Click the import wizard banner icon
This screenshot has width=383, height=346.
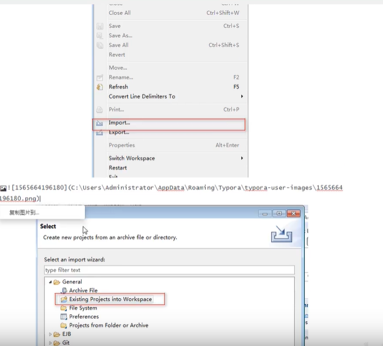pos(282,234)
